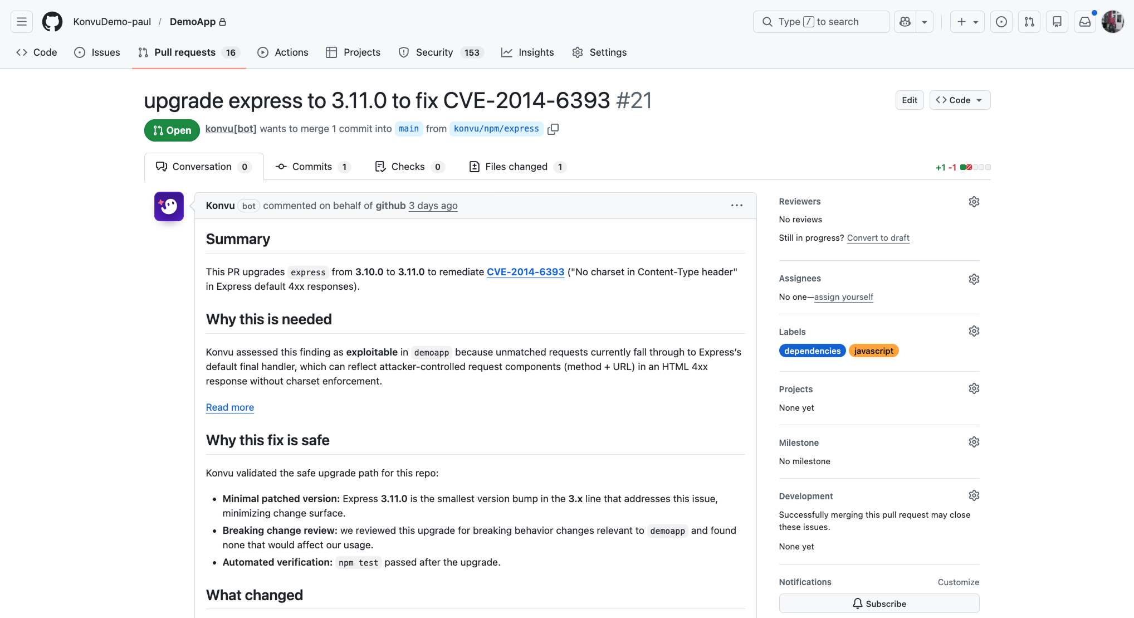Click the Read more link
The width and height of the screenshot is (1134, 618).
tap(229, 407)
